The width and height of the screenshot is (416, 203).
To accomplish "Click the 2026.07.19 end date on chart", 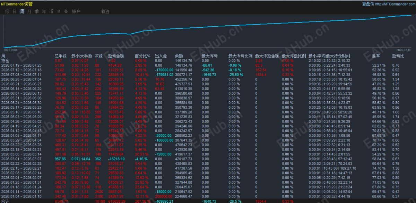I will click(404, 50).
